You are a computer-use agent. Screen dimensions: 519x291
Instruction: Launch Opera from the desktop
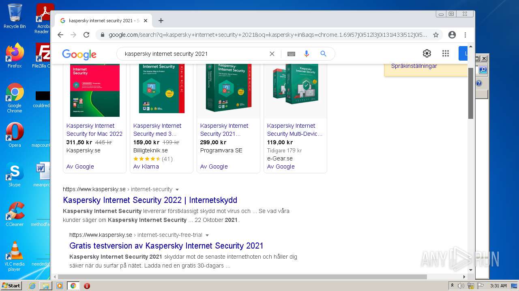pos(15,135)
